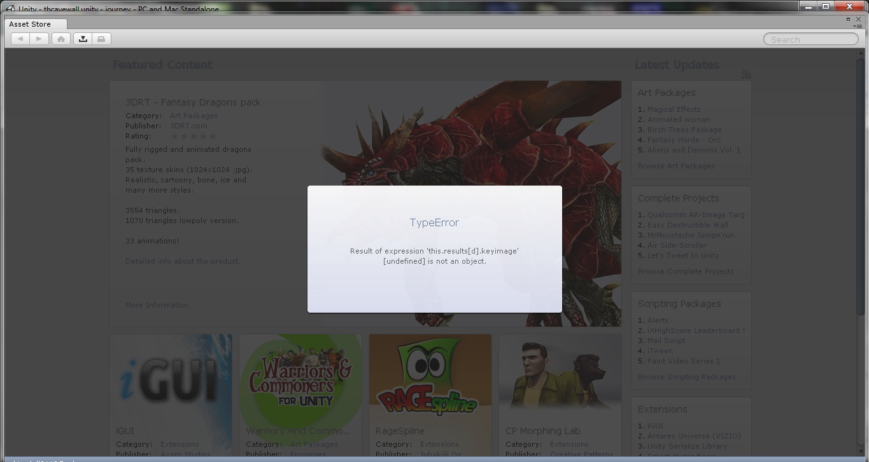Open the download manager
Screen dimensions: 869x462
click(82, 38)
